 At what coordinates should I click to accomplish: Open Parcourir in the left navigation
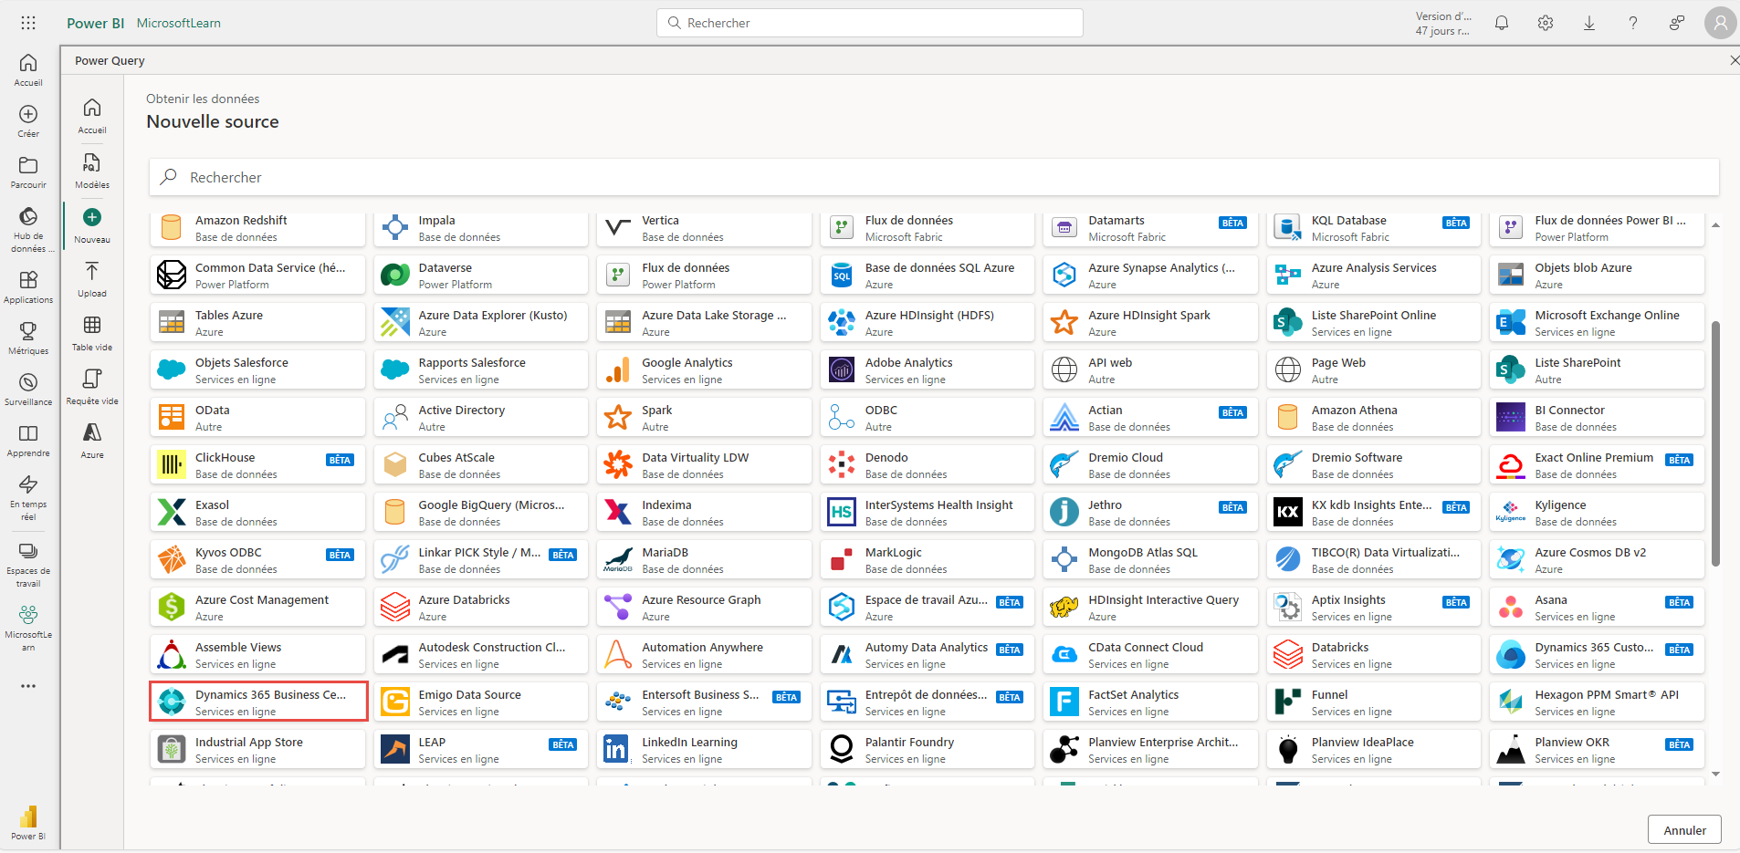(28, 172)
